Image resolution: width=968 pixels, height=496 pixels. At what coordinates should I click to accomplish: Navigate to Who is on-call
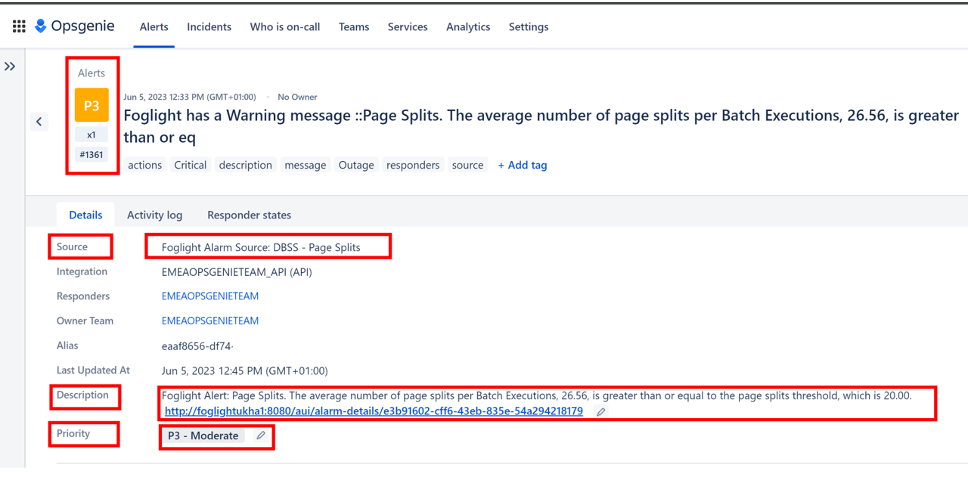(x=285, y=26)
